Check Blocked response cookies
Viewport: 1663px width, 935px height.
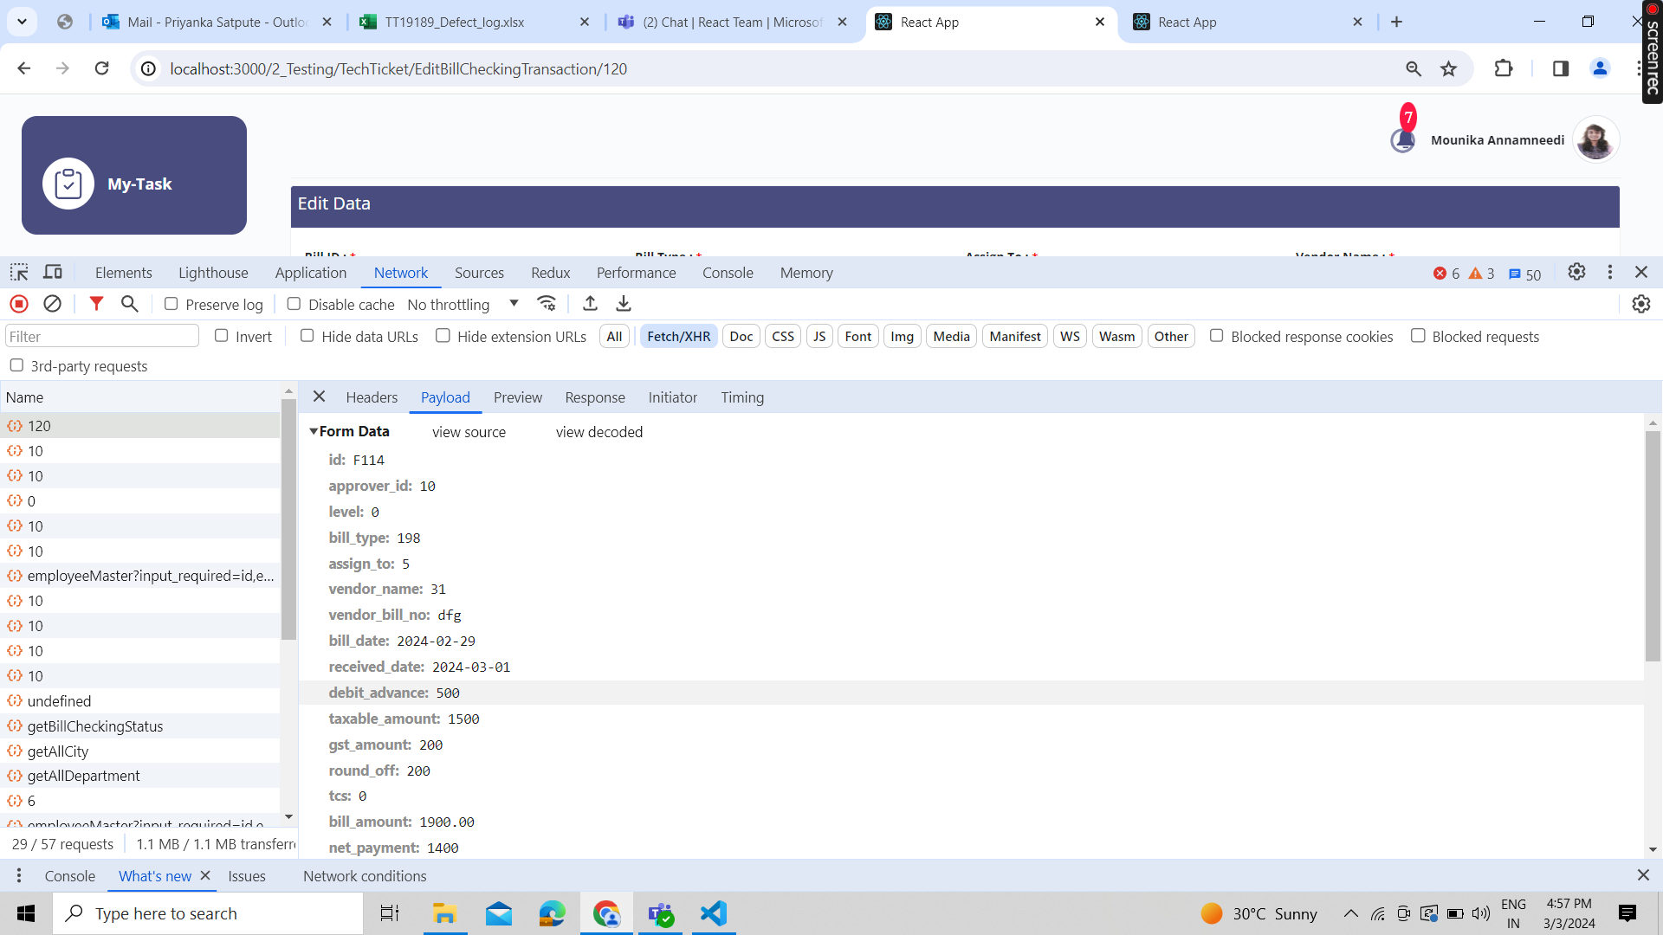pyautogui.click(x=1217, y=336)
